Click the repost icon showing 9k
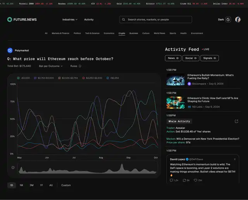Screen dimensions: 248x200 pyautogui.click(x=184, y=180)
